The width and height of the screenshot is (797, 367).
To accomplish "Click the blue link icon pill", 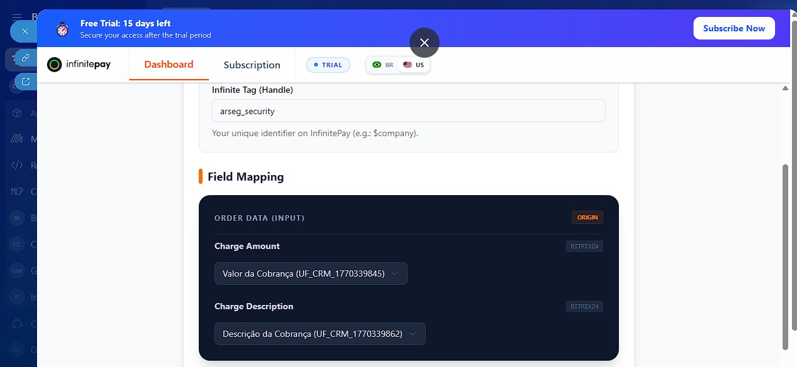I will 25,58.
